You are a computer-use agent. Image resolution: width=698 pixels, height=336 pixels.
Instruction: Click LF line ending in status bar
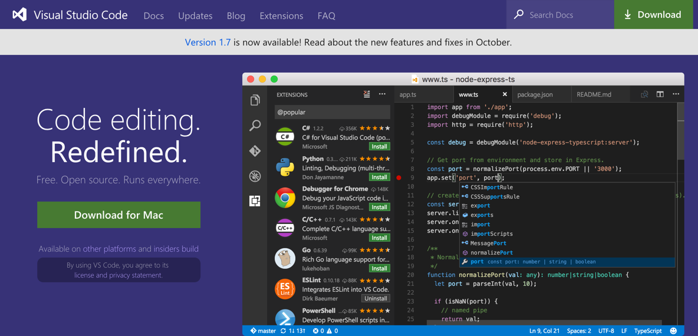624,331
